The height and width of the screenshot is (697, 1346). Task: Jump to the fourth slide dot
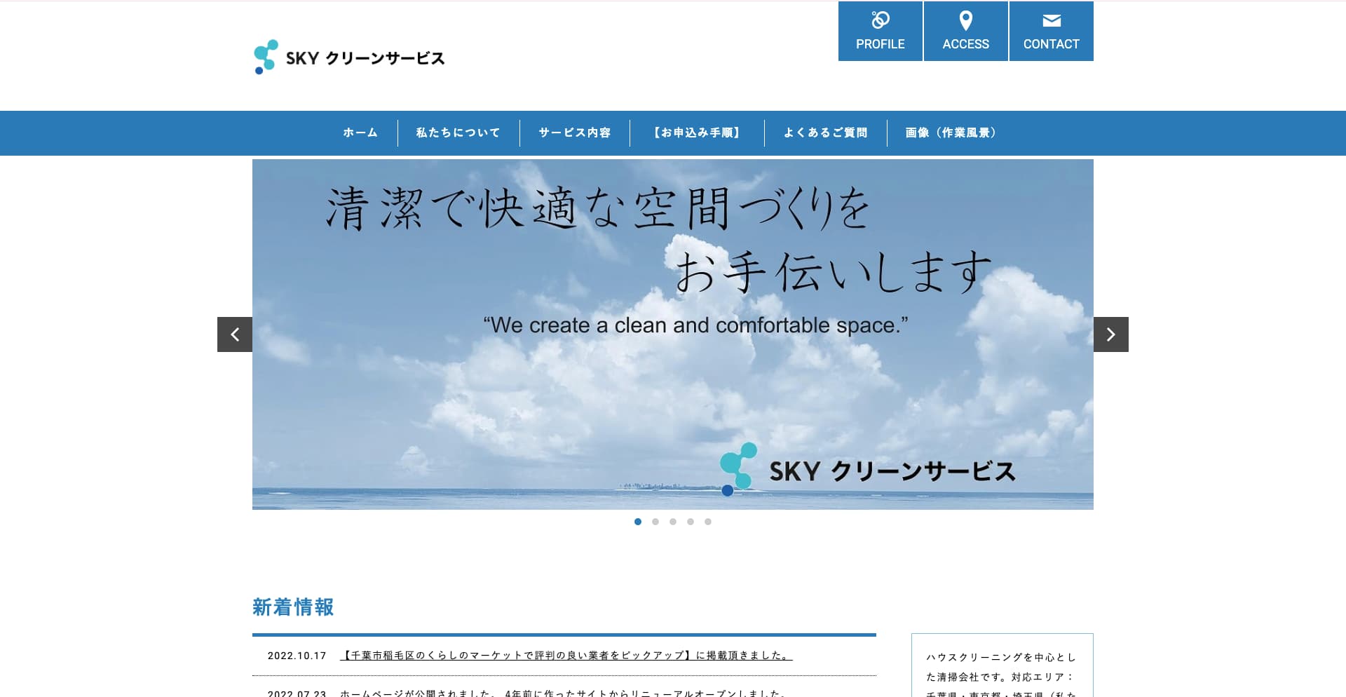(x=691, y=522)
